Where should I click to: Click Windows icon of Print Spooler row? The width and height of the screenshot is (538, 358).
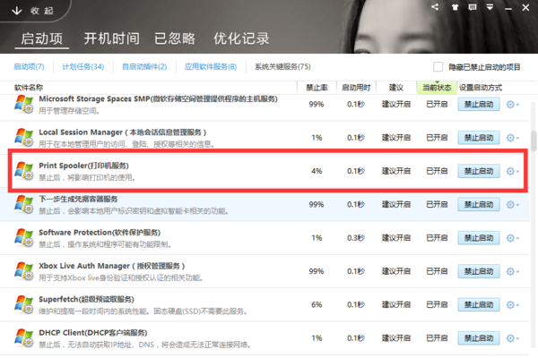coord(24,171)
